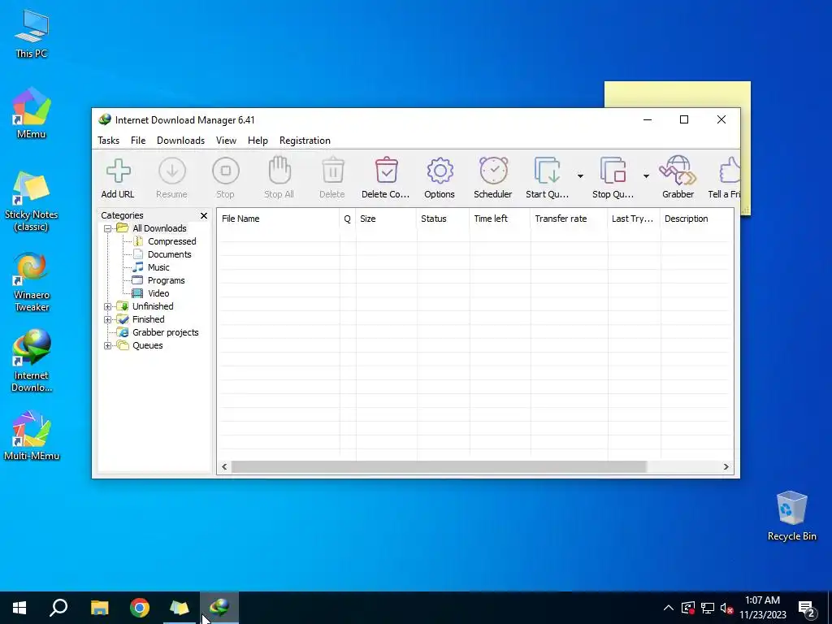Click the MEmu desktop shortcut
Image resolution: width=832 pixels, height=624 pixels.
click(x=32, y=113)
